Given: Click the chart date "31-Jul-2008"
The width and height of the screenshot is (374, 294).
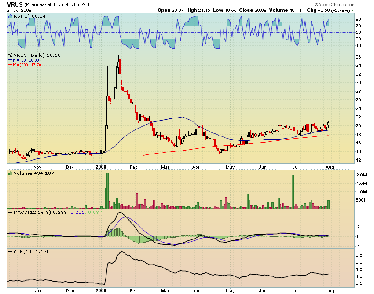Looking at the screenshot, I should [x=19, y=11].
